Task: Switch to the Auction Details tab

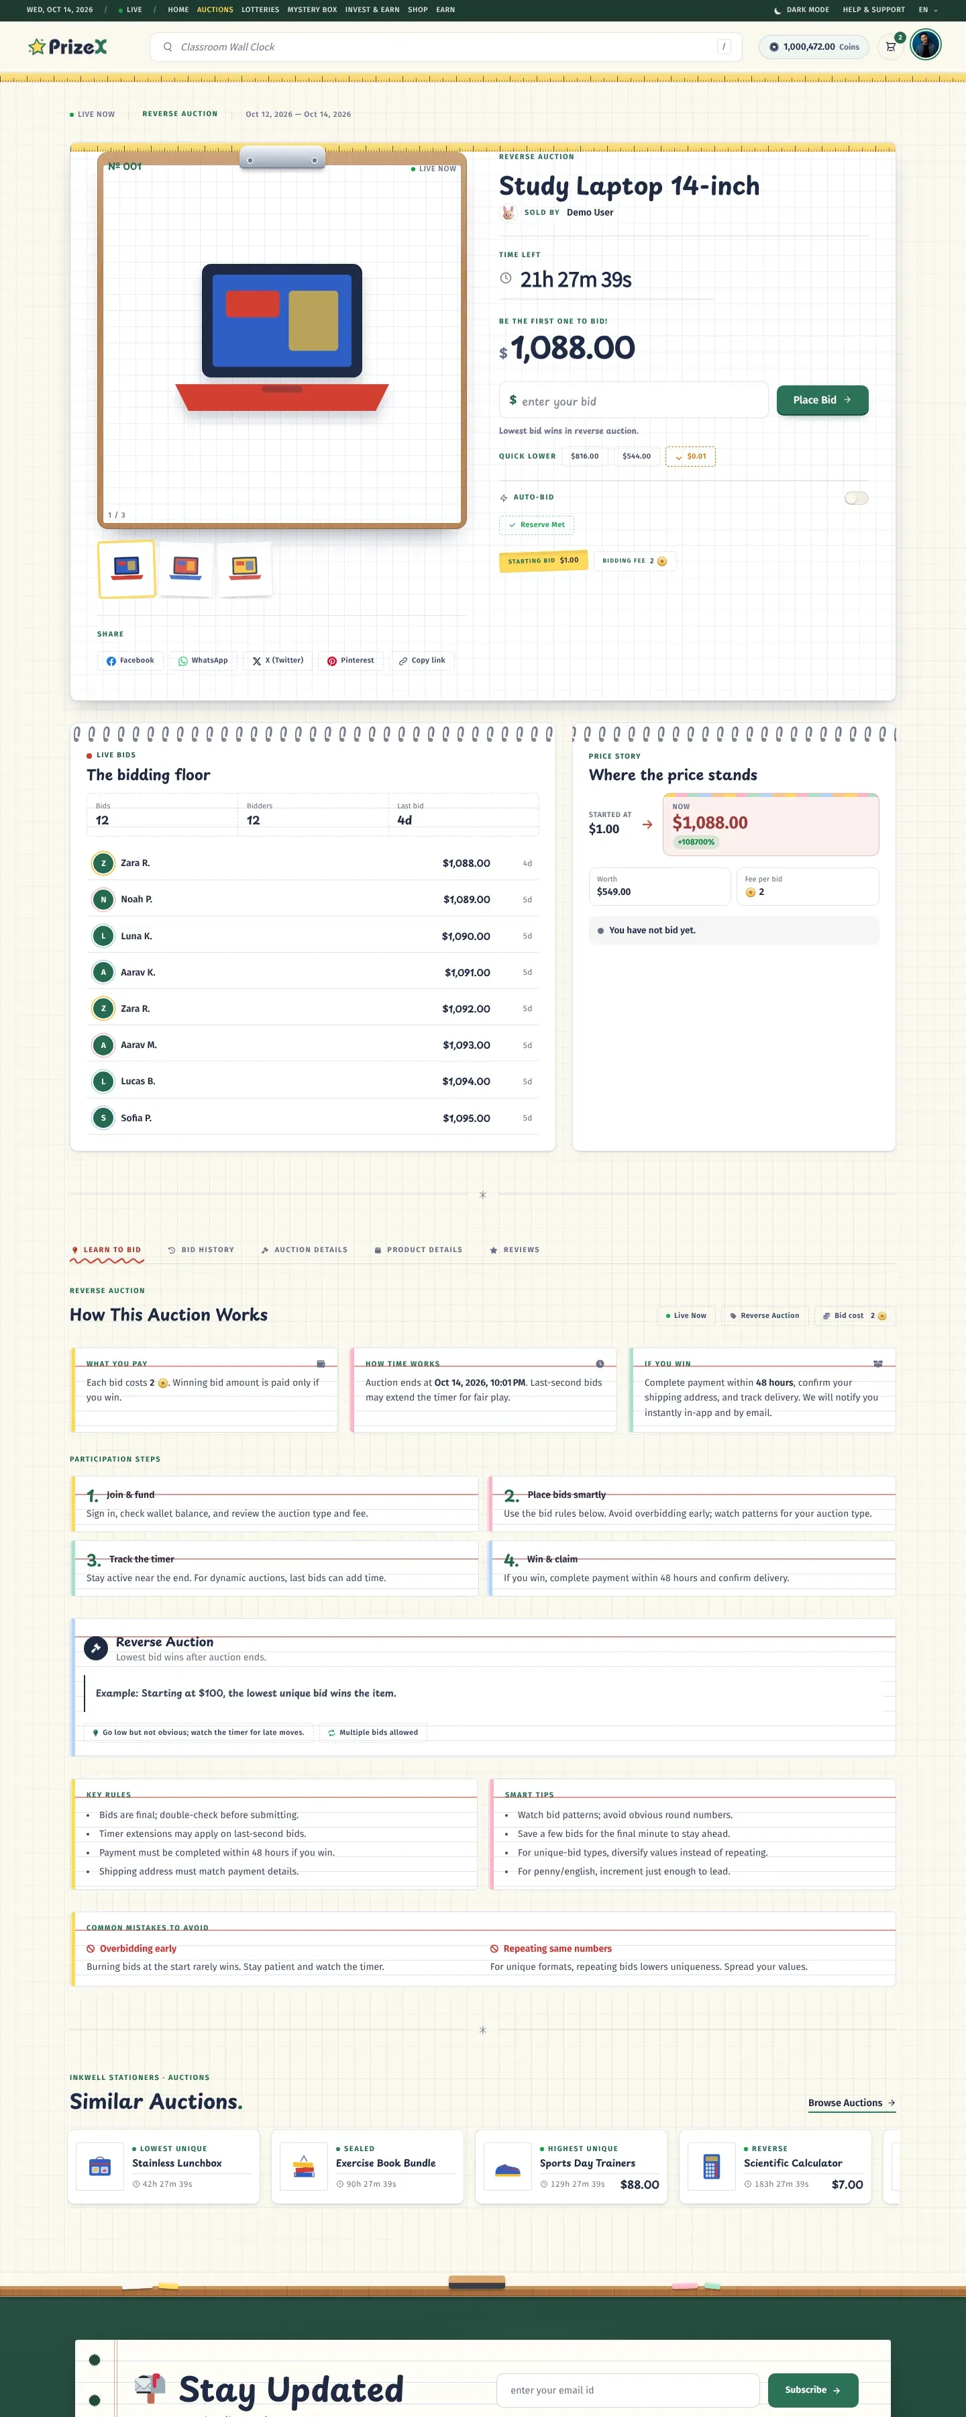Action: [304, 1249]
